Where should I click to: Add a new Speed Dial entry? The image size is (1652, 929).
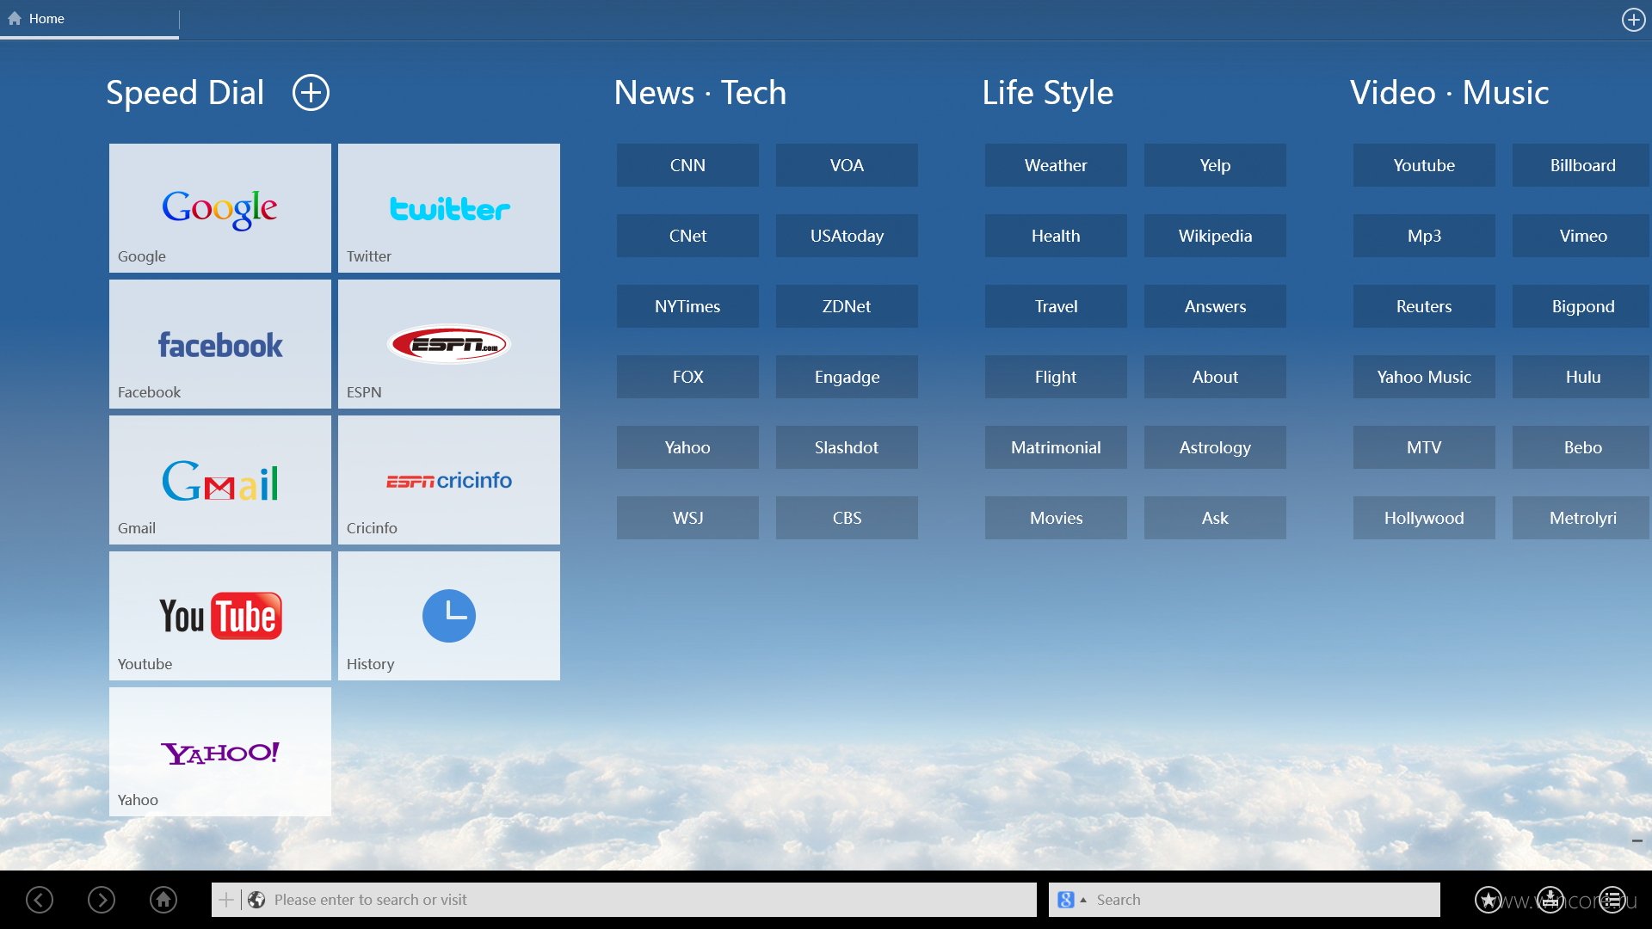point(311,93)
